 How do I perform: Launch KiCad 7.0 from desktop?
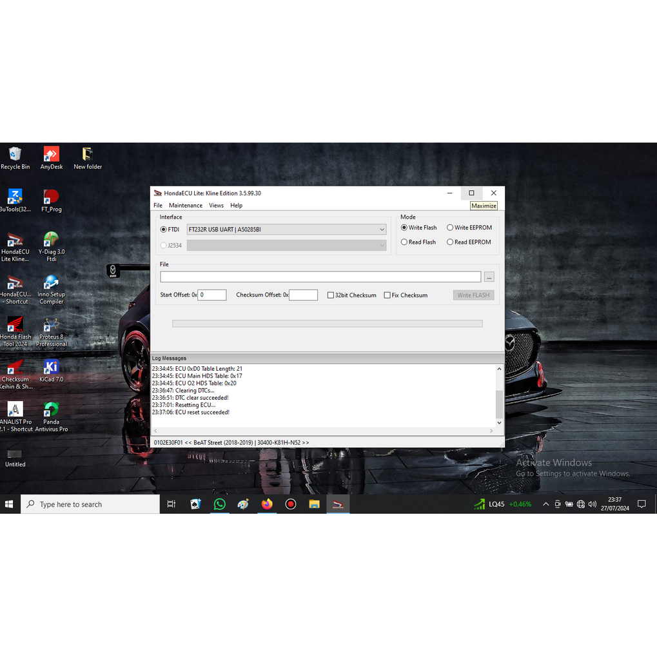pyautogui.click(x=52, y=371)
